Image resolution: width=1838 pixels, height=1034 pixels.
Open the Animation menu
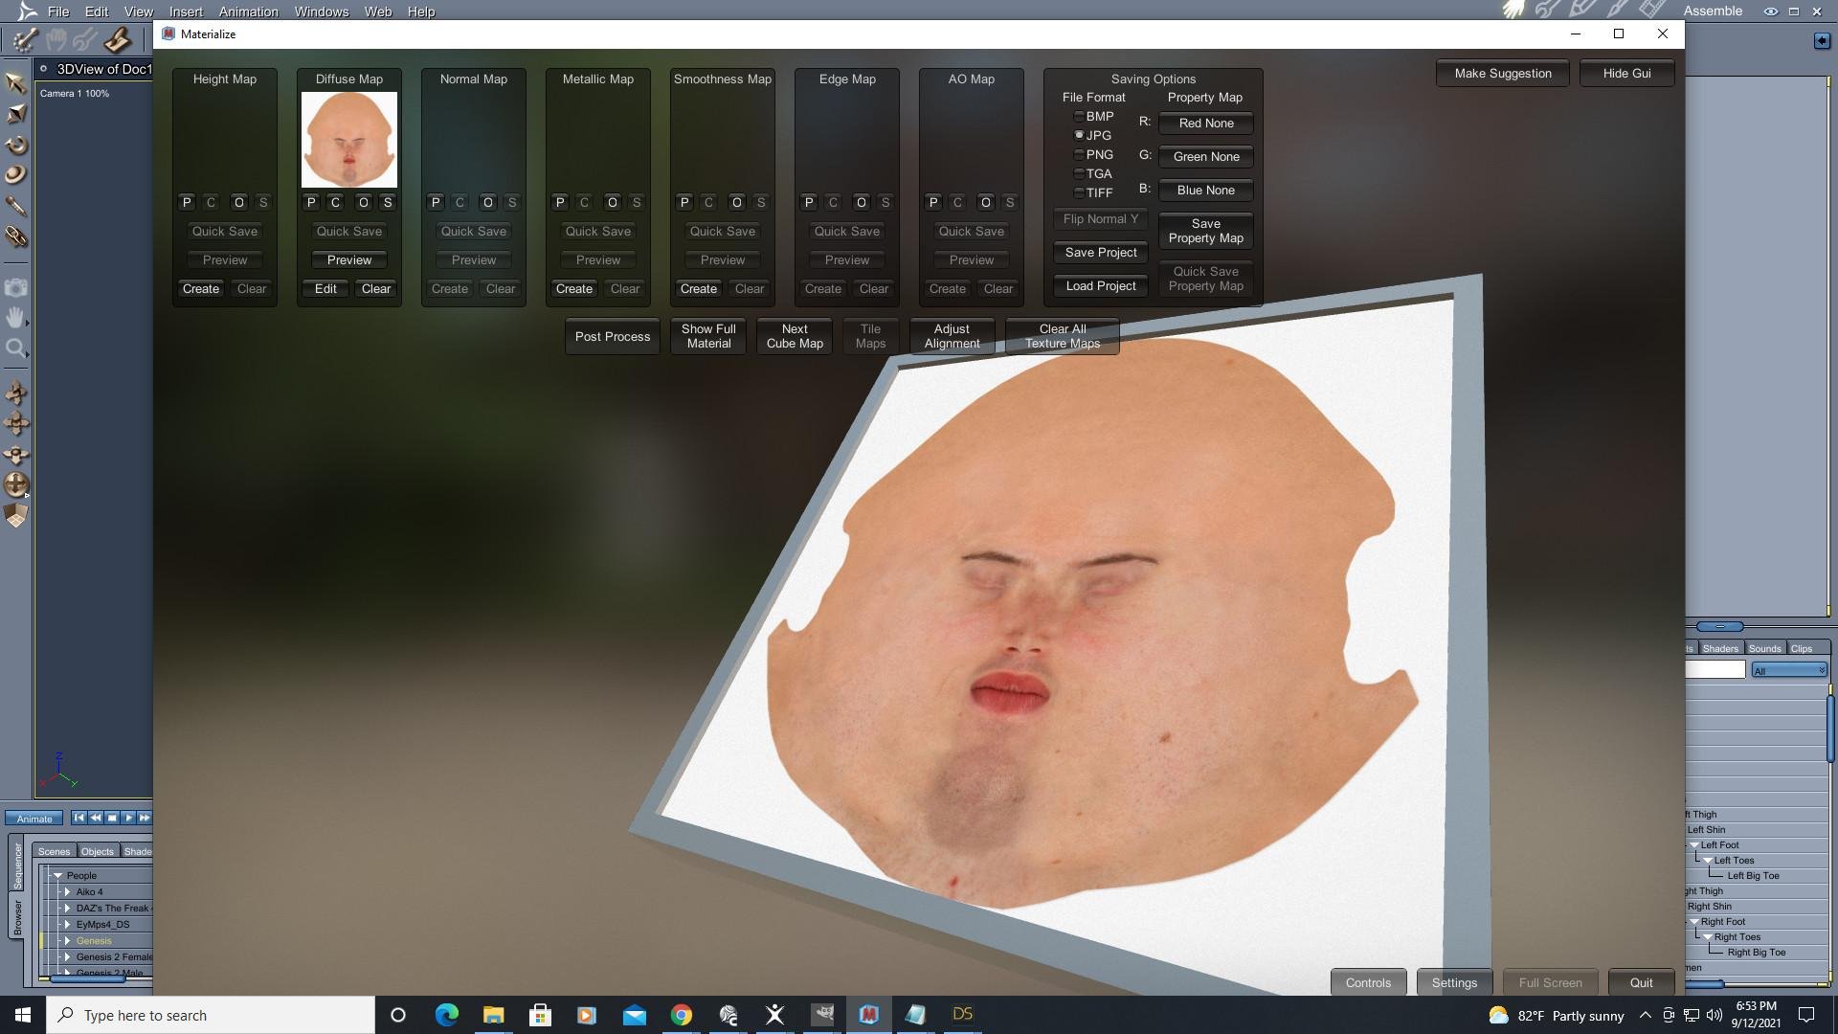(248, 11)
